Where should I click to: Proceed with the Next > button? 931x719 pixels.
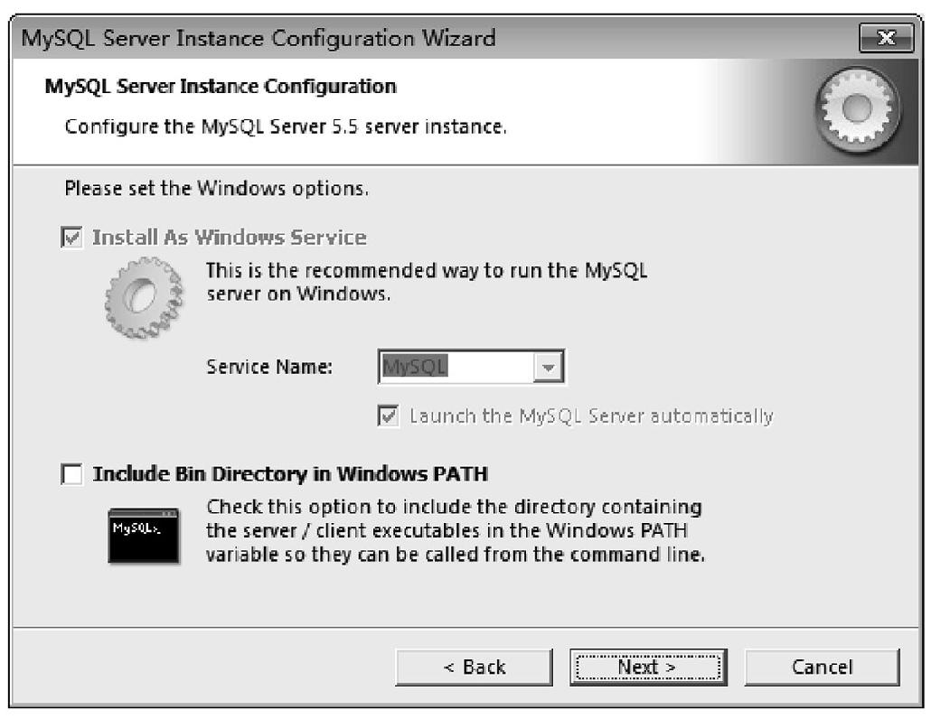[648, 668]
